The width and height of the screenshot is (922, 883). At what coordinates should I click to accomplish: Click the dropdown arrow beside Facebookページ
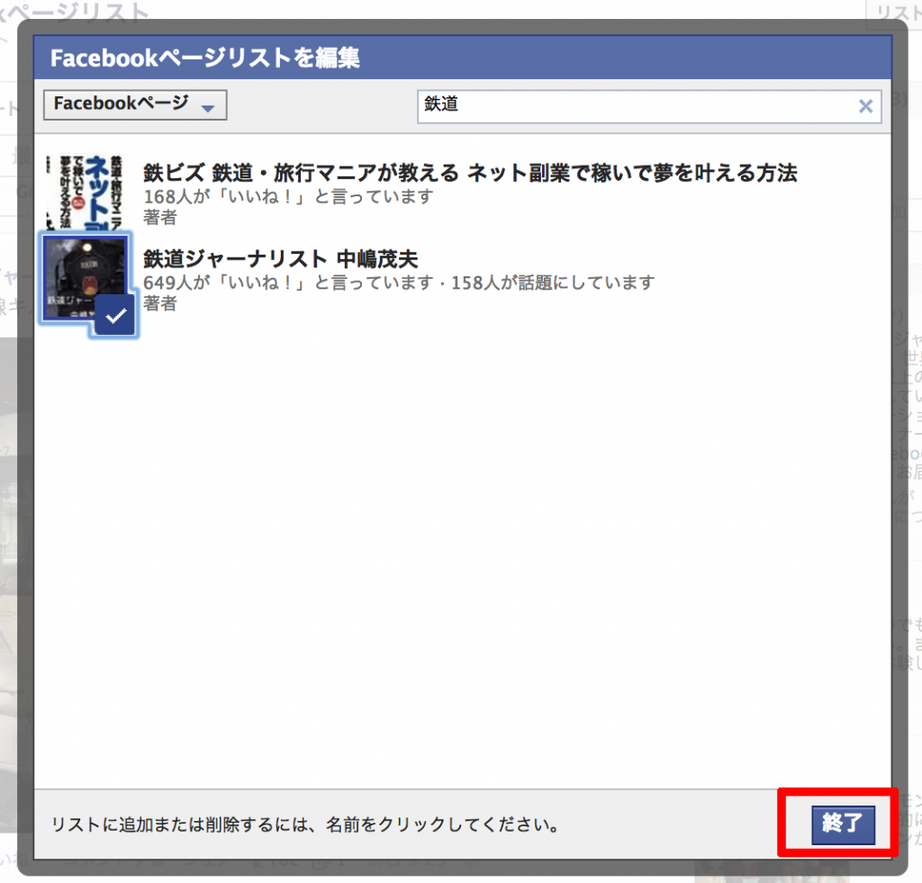(x=208, y=108)
